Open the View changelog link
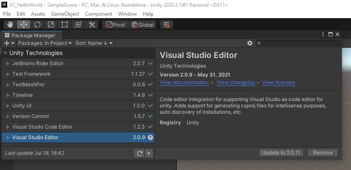Viewport: 351px width, 170px height. pos(236,82)
